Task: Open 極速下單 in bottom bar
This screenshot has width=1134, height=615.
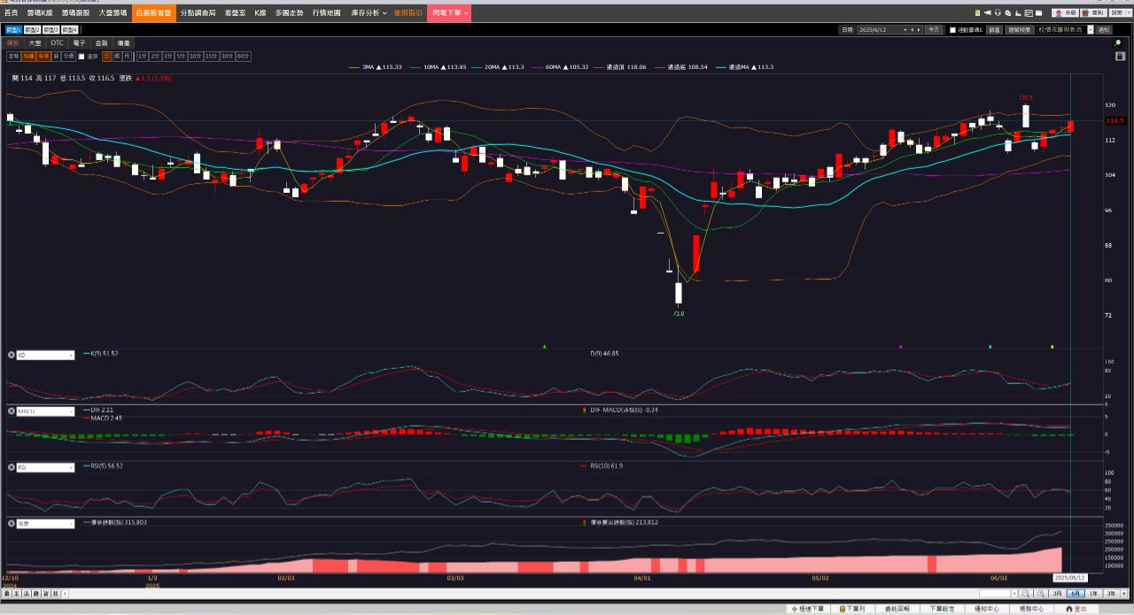Action: 808,609
